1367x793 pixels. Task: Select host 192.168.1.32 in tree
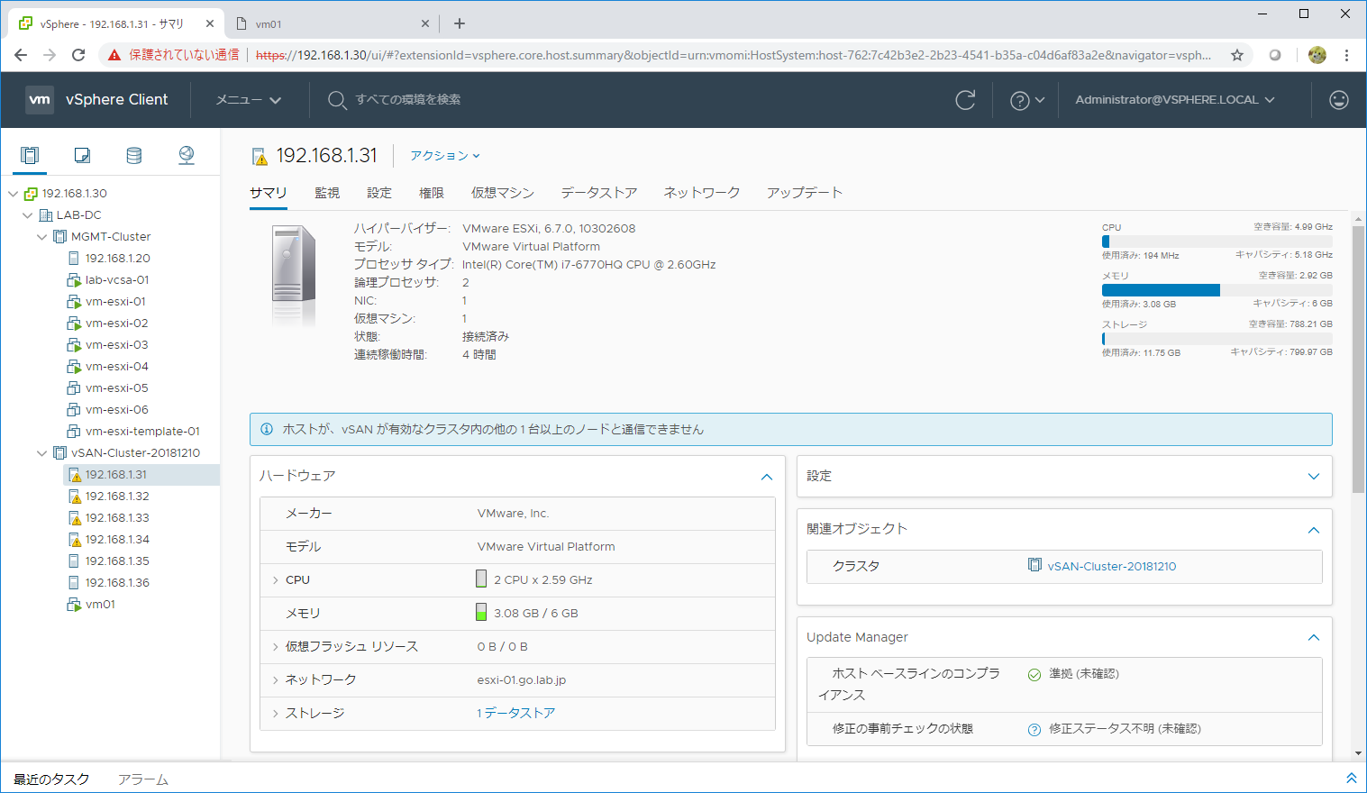pos(117,497)
